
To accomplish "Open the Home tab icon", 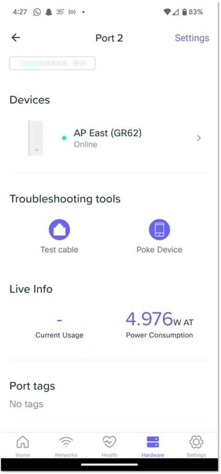I will [x=23, y=442].
